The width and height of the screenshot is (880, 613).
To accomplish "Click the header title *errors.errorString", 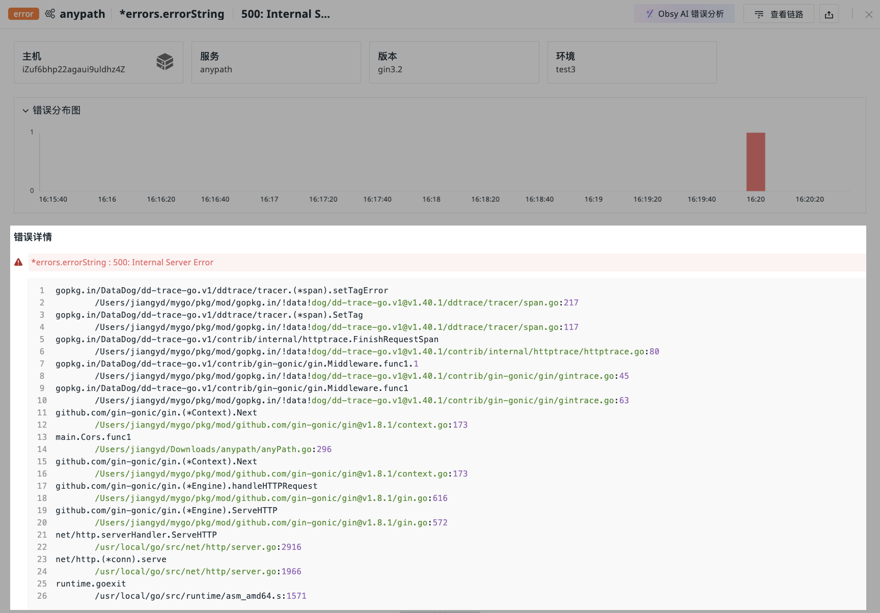I will coord(172,14).
